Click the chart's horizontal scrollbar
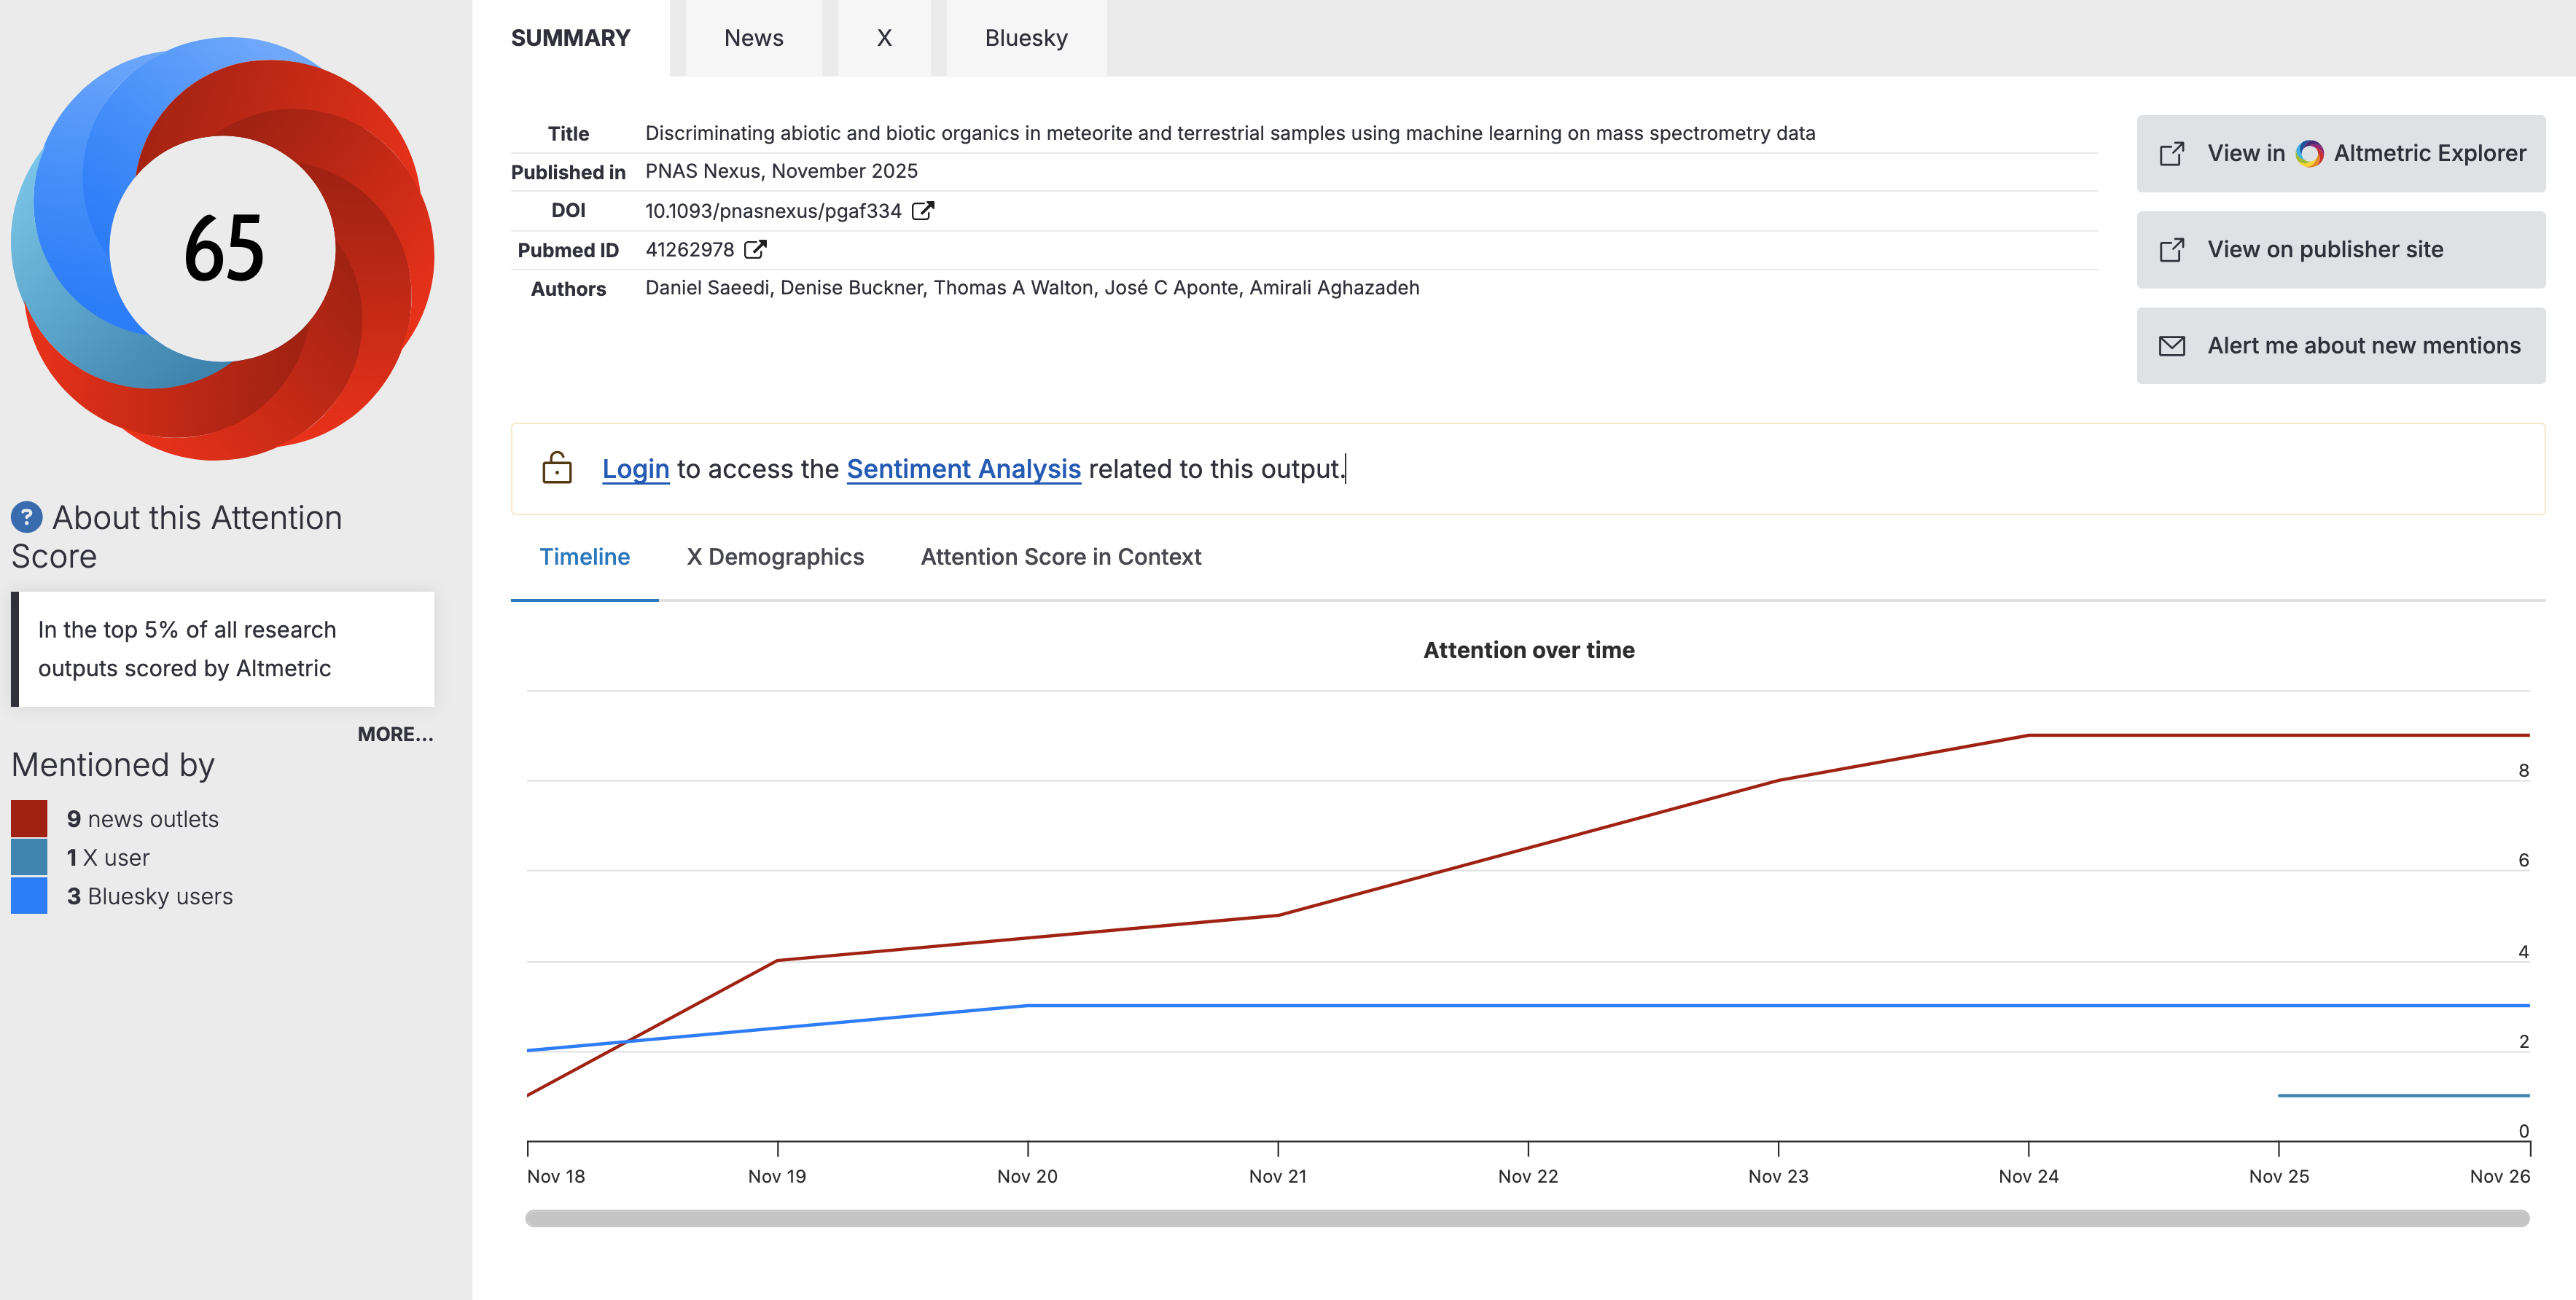The image size is (2576, 1300). click(1526, 1218)
